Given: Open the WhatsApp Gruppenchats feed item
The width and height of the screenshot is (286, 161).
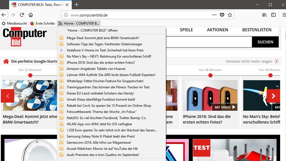Looking at the screenshot, I should click(x=105, y=81).
